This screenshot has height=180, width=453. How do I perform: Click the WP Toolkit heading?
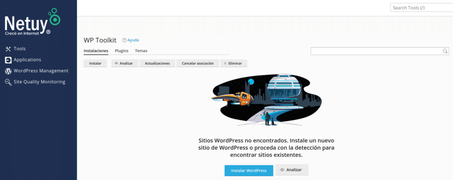coord(100,40)
